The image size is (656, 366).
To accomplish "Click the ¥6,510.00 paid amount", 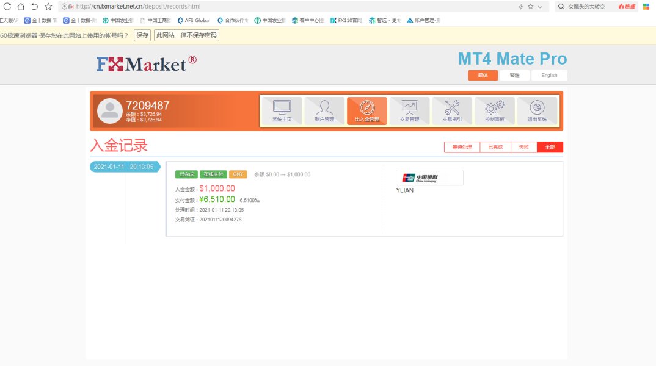I will pos(217,199).
